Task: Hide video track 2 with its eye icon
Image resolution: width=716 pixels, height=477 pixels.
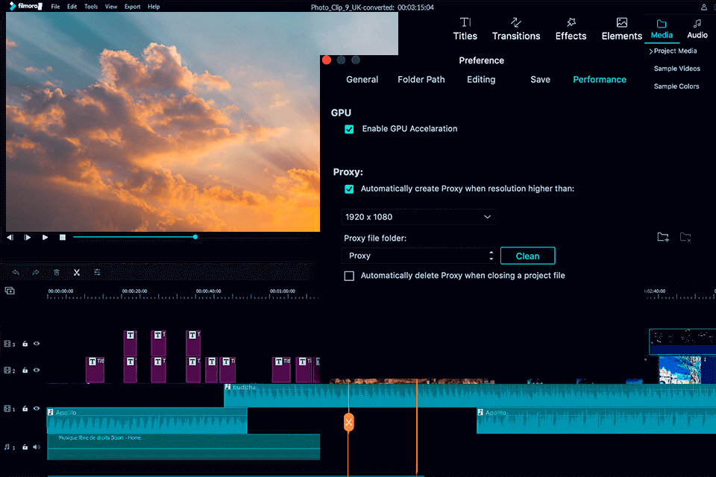Action: pos(36,370)
